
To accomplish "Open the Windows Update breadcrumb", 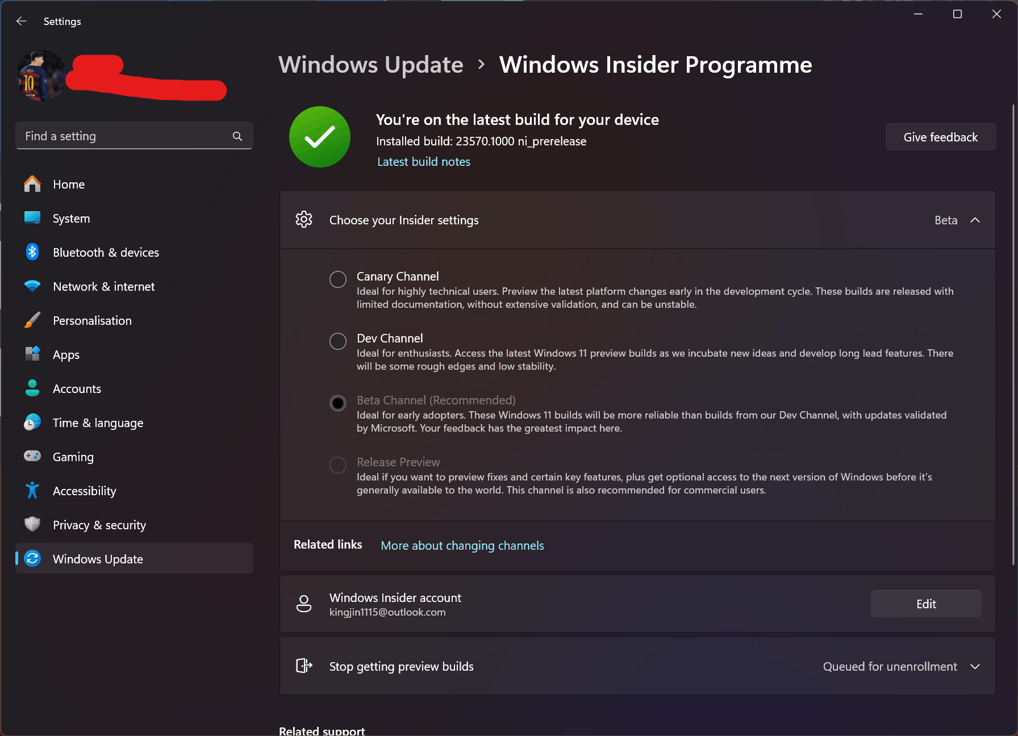I will point(370,65).
